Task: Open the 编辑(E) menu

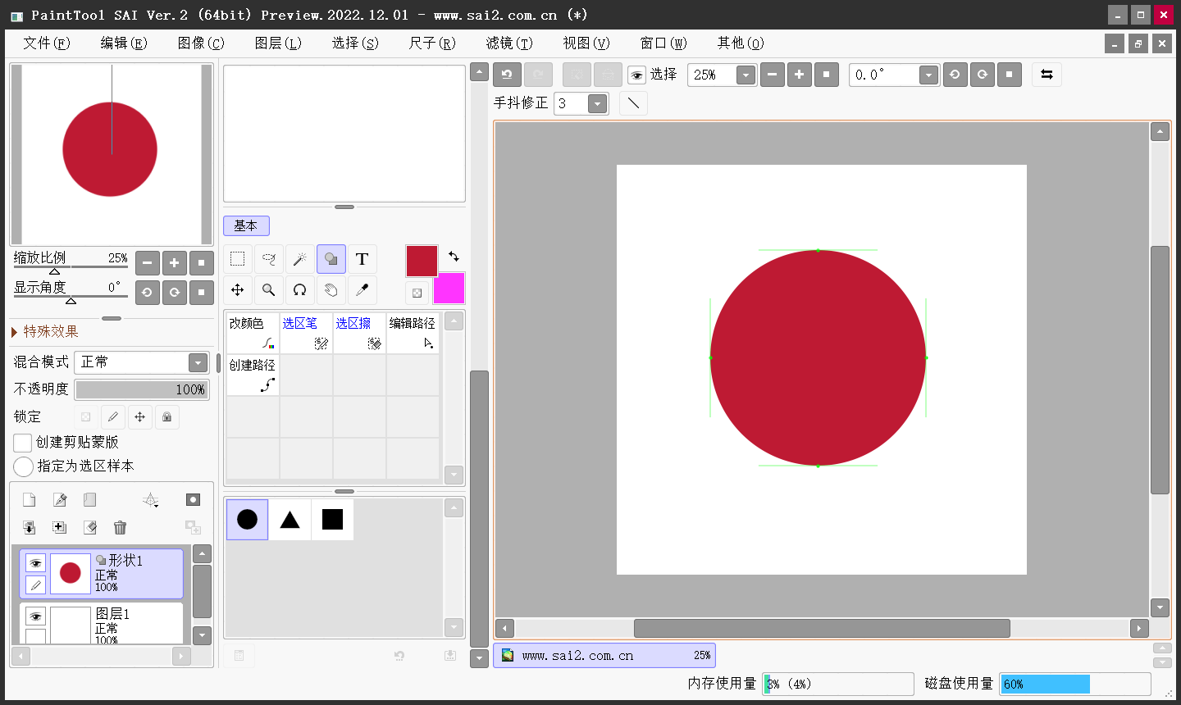Action: pos(124,43)
